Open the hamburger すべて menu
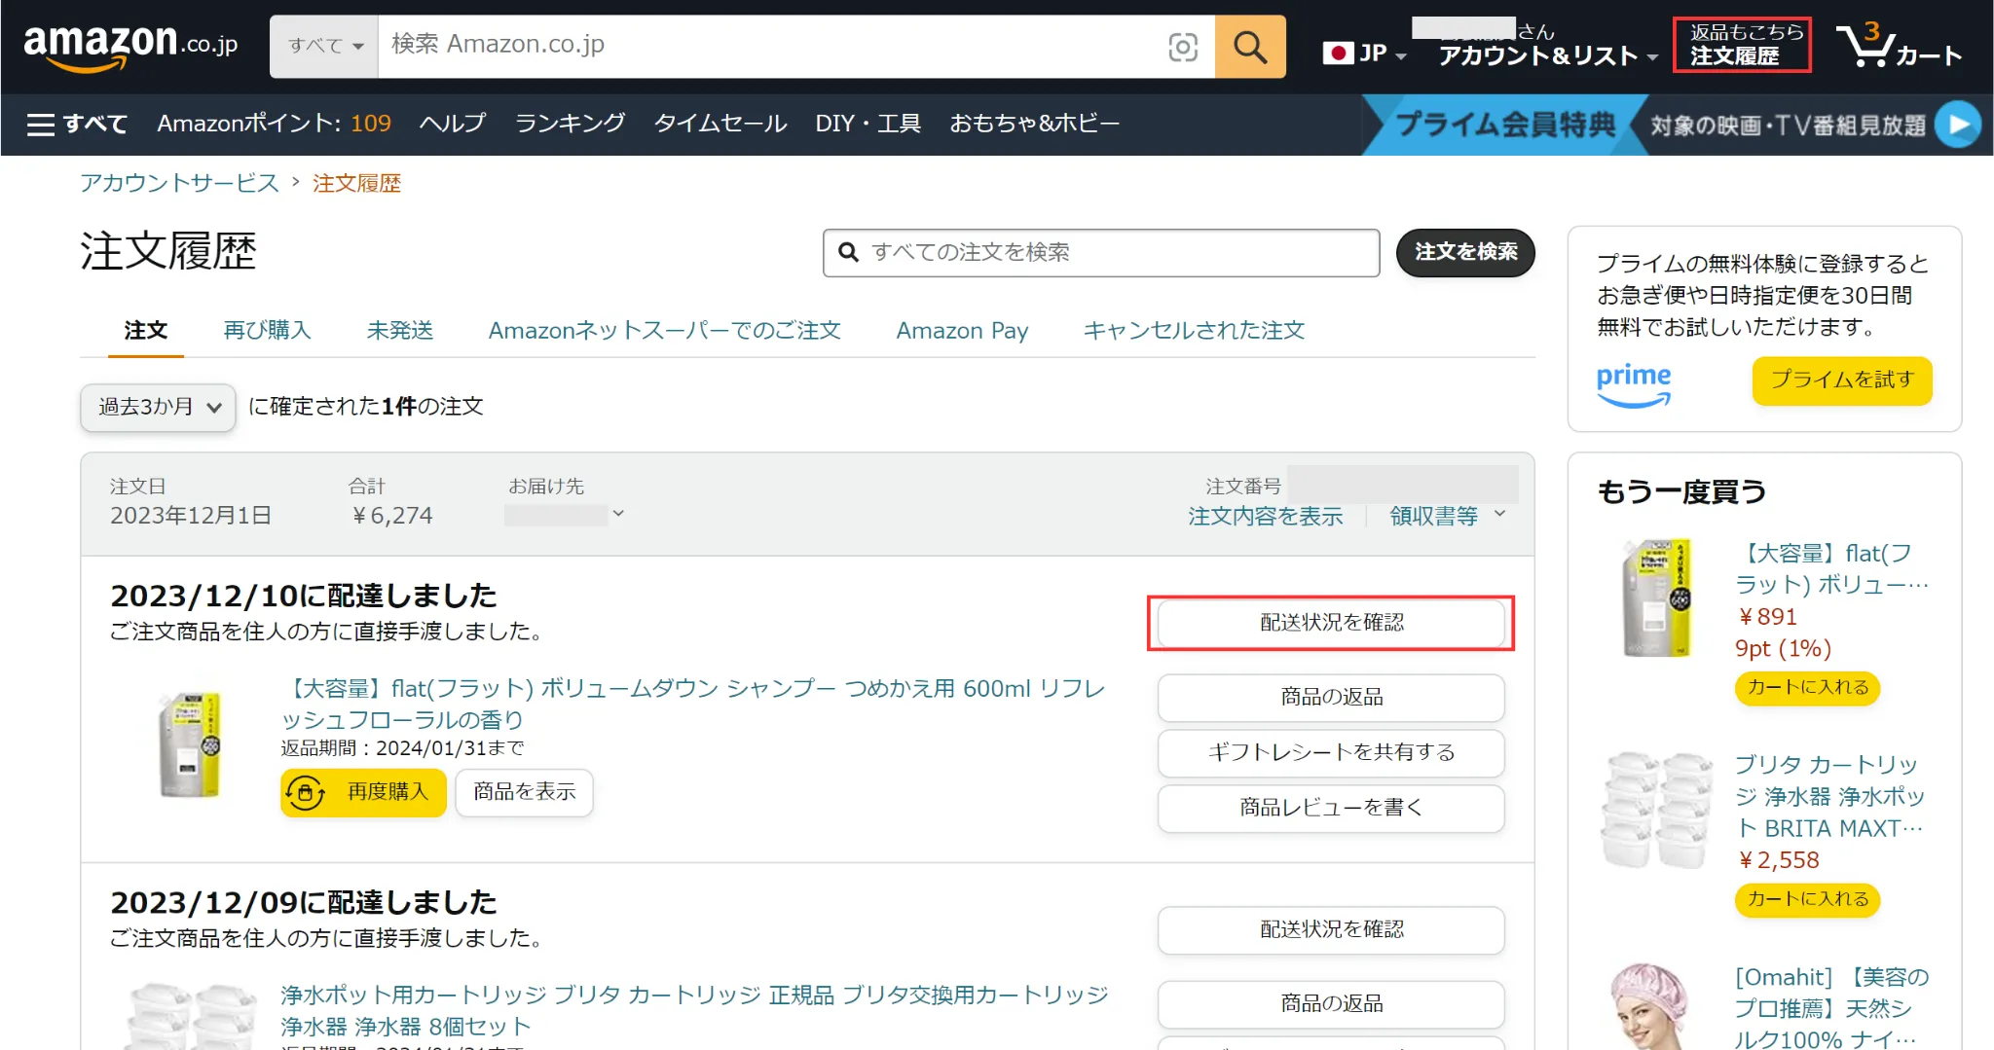Screen dimensions: 1994x1050 [x=77, y=124]
